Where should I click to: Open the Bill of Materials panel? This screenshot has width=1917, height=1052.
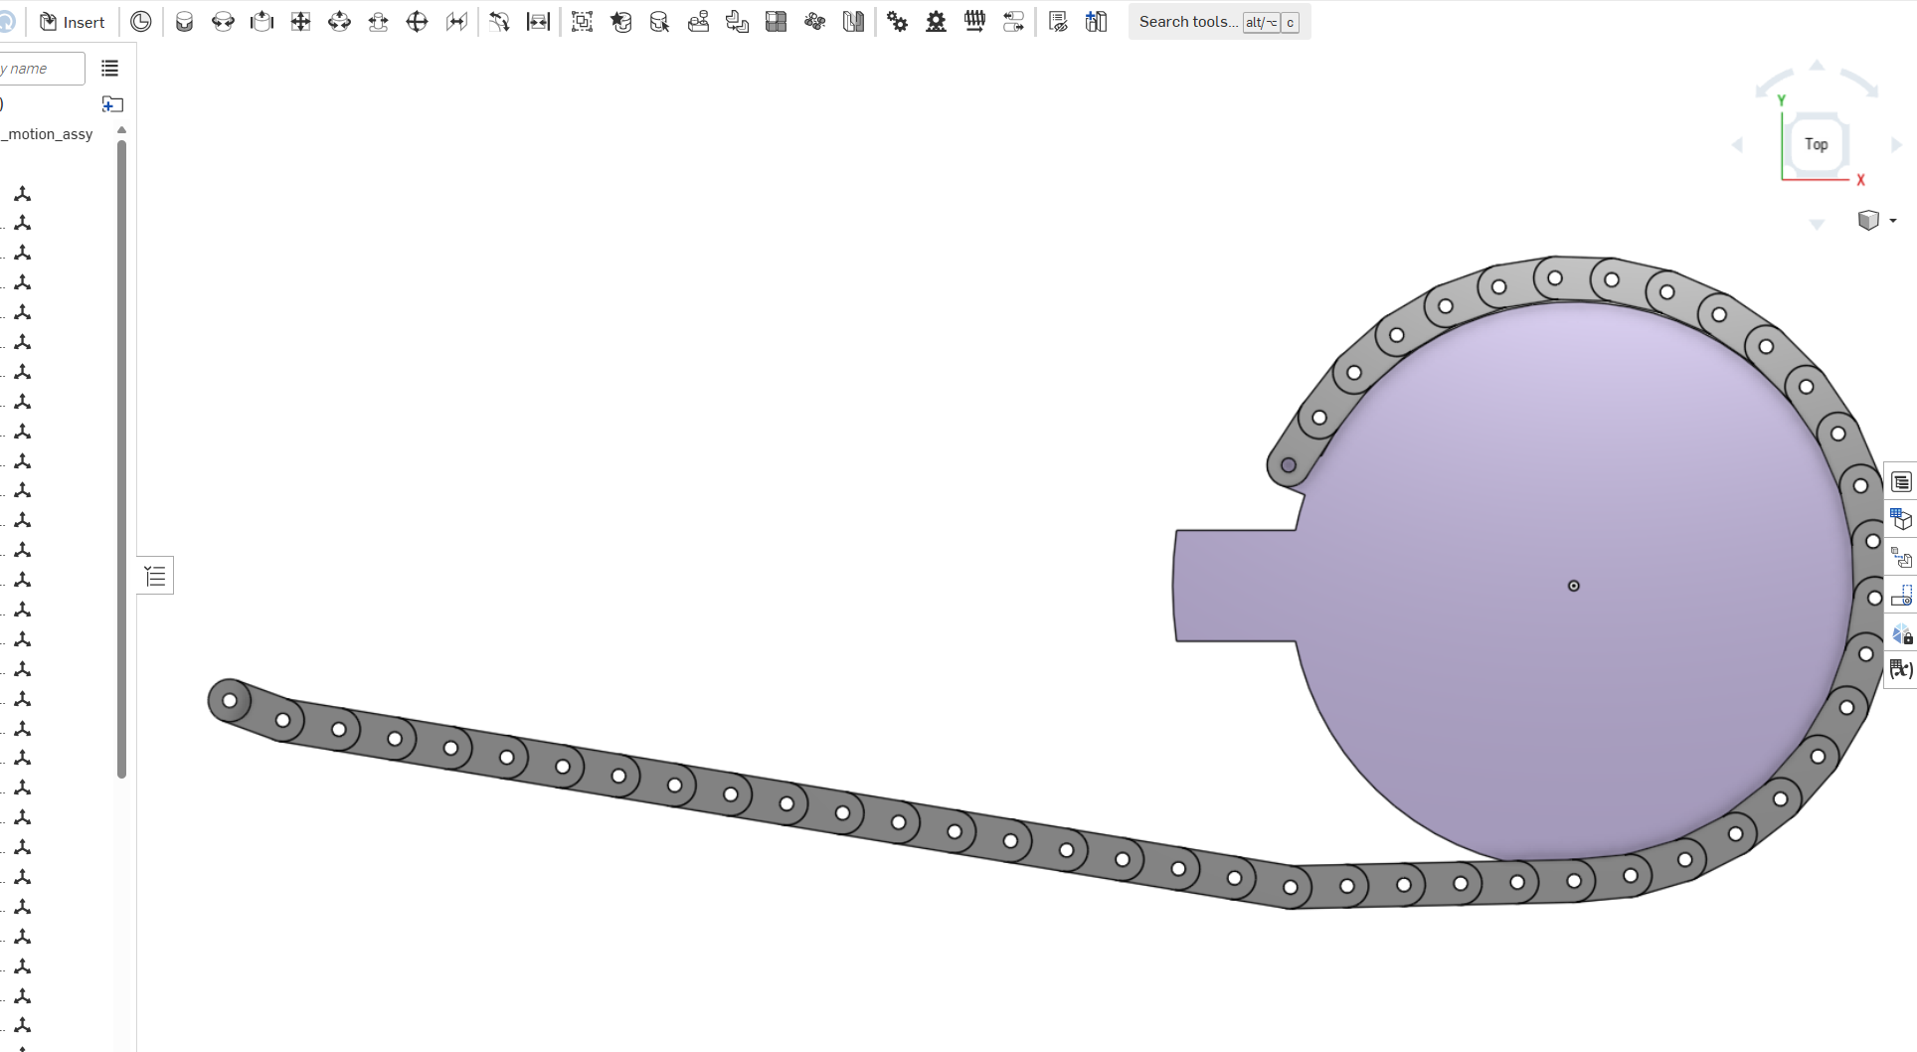click(1900, 480)
